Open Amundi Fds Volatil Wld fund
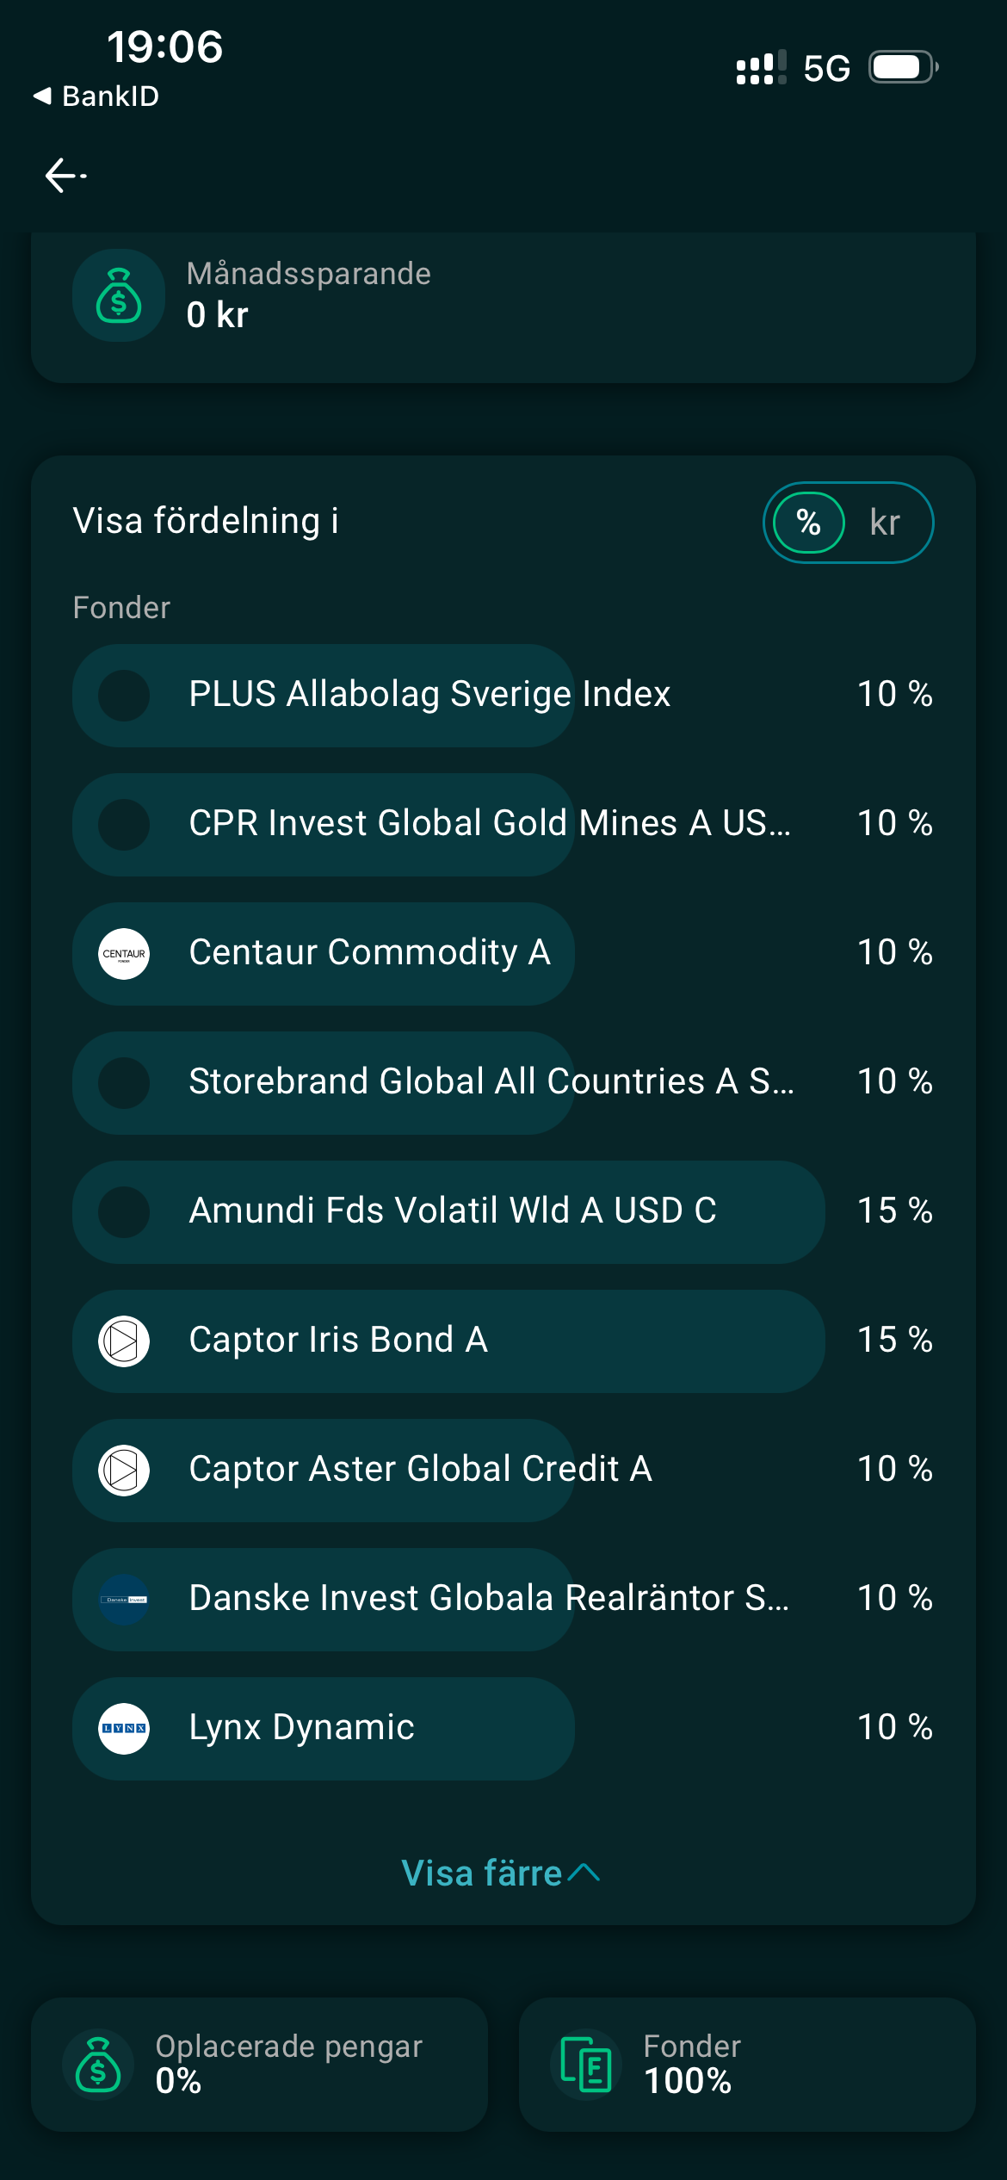This screenshot has width=1007, height=2180. pyautogui.click(x=452, y=1211)
